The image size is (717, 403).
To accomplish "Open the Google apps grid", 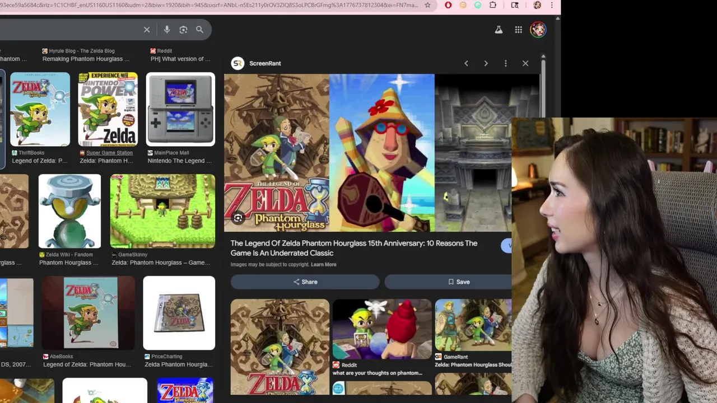I will click(519, 30).
